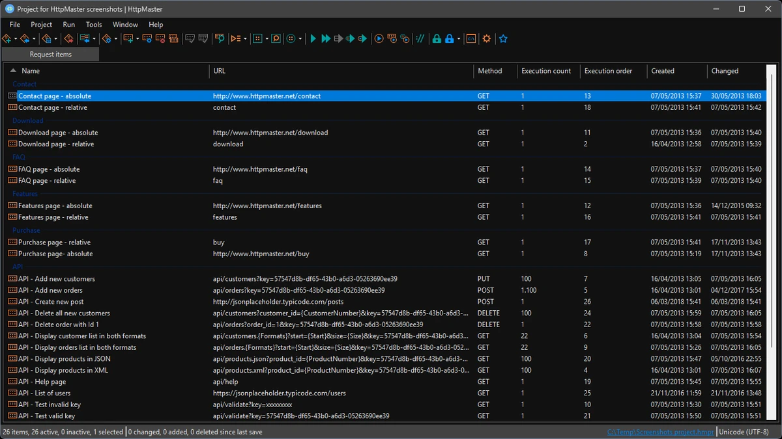Click the circle with four dots icon
This screenshot has height=439, width=782.
pyautogui.click(x=291, y=39)
